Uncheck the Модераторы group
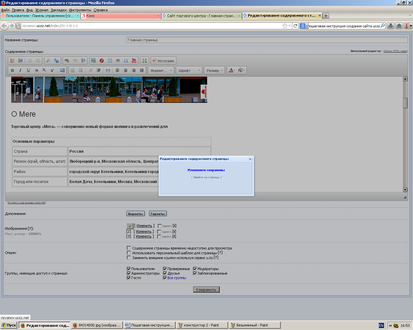Viewport: 413px width, 330px height. pyautogui.click(x=195, y=269)
